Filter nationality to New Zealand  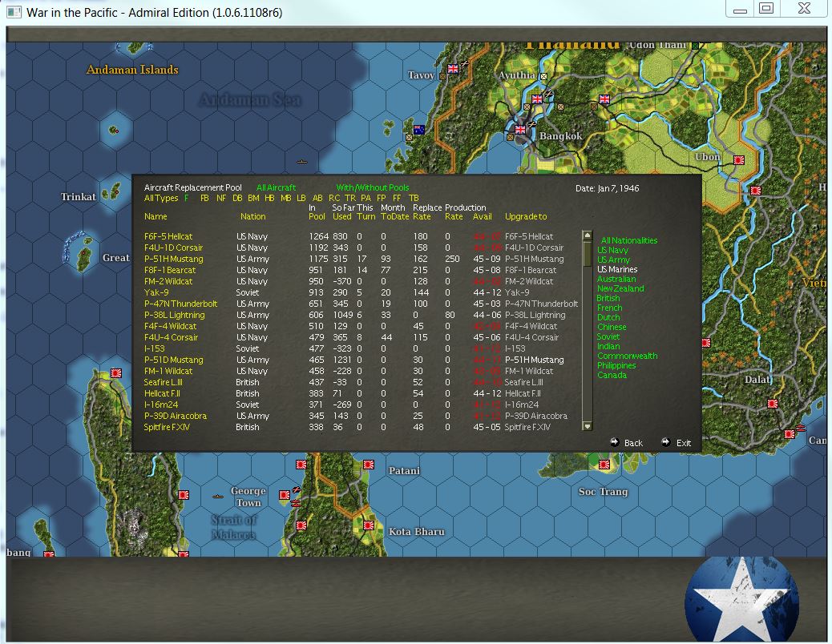tap(621, 288)
